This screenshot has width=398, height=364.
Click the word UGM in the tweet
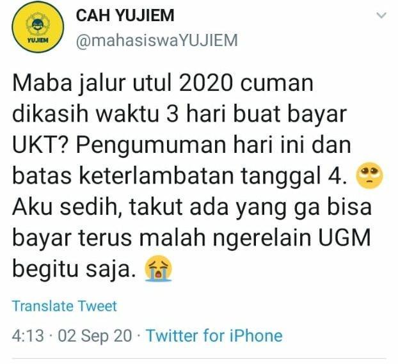pyautogui.click(x=344, y=237)
